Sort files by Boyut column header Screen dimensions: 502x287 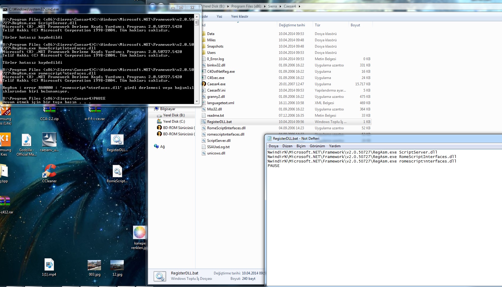click(x=355, y=25)
